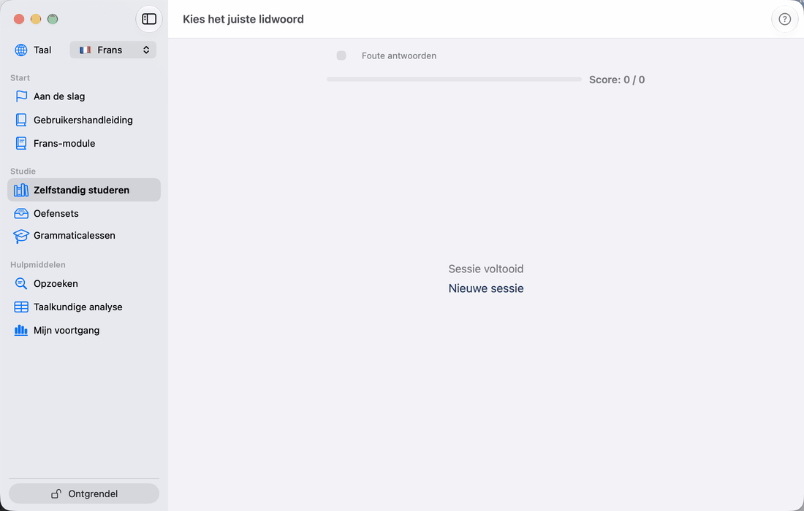Image resolution: width=804 pixels, height=511 pixels.
Task: Click the Frans-module book icon
Action: tap(21, 143)
